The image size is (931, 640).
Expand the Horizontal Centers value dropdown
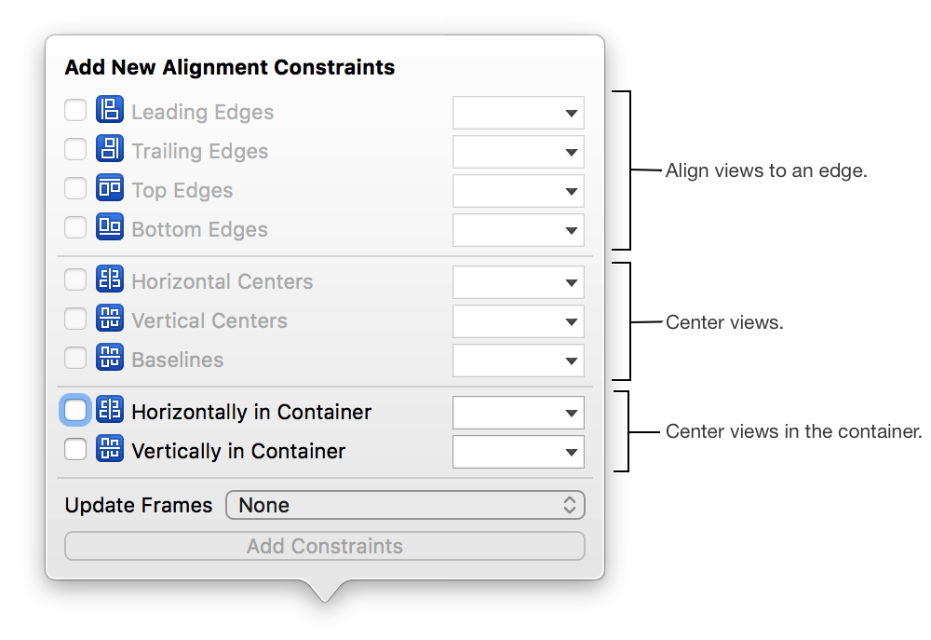point(519,282)
